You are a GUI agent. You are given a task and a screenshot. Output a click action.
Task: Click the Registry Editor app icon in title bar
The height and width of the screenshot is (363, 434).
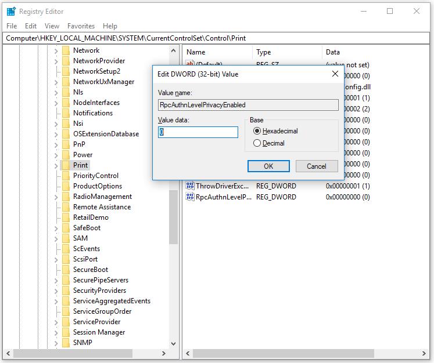click(x=11, y=11)
